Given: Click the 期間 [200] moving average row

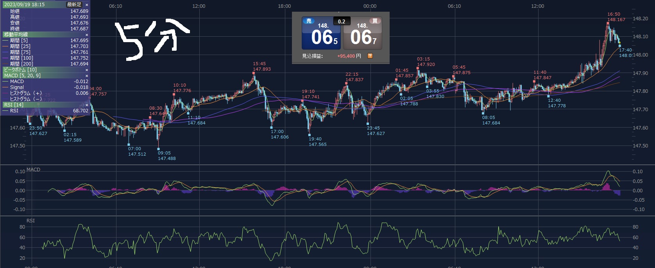Looking at the screenshot, I should point(45,64).
